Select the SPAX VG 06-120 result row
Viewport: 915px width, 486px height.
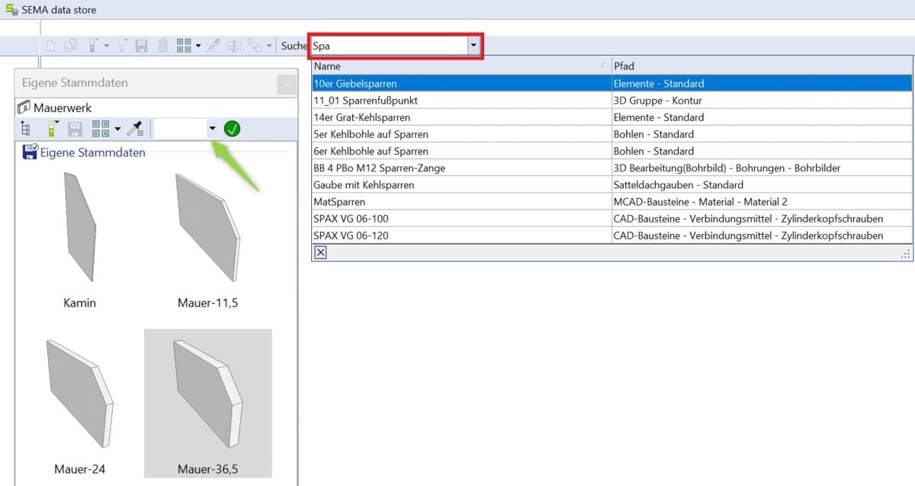coord(460,235)
